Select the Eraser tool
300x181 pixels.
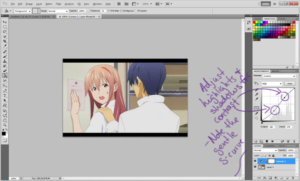tap(5, 71)
